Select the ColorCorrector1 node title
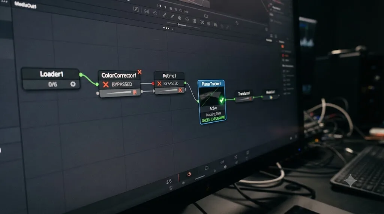Viewport: 384px width, 214px height. point(119,76)
